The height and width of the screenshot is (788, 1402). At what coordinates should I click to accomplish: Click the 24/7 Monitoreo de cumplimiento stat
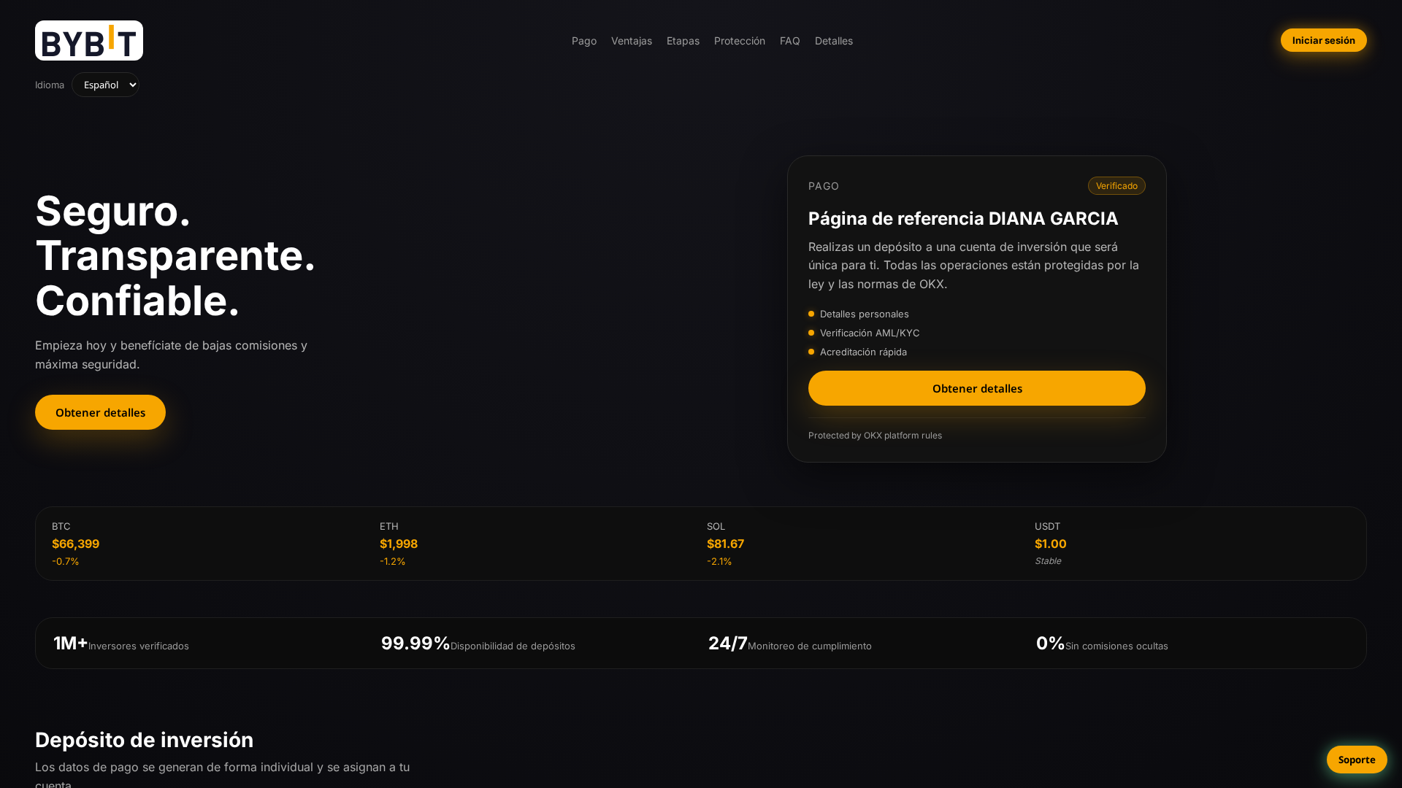click(x=790, y=644)
